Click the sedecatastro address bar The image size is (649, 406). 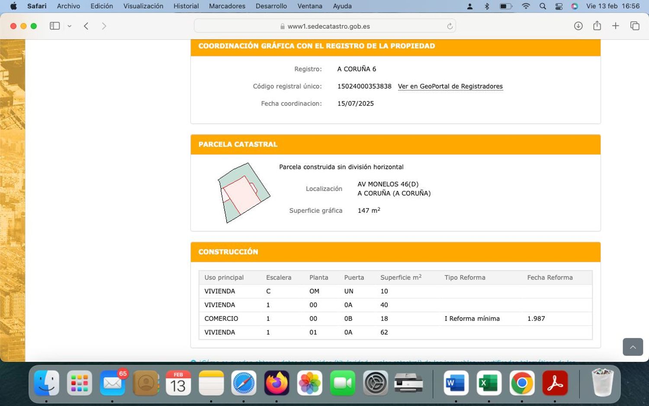324,26
